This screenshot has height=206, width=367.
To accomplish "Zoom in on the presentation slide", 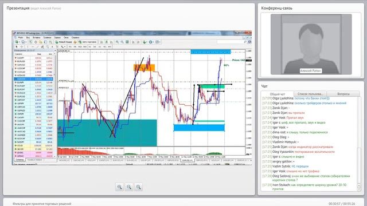I will (x=120, y=187).
